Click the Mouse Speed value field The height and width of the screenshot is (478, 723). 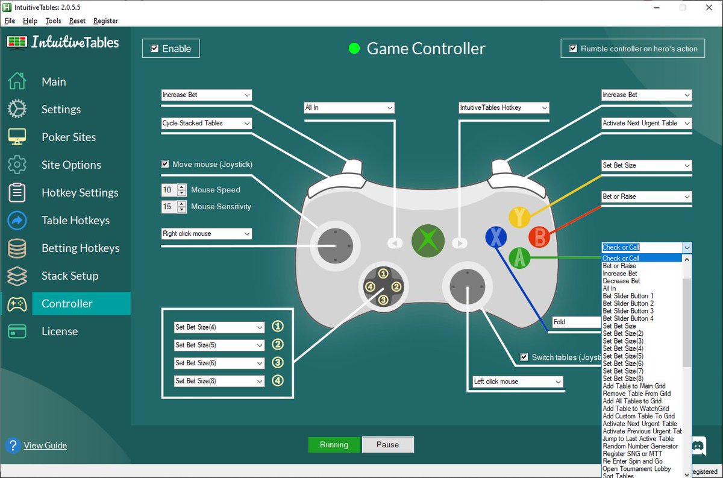(x=169, y=190)
